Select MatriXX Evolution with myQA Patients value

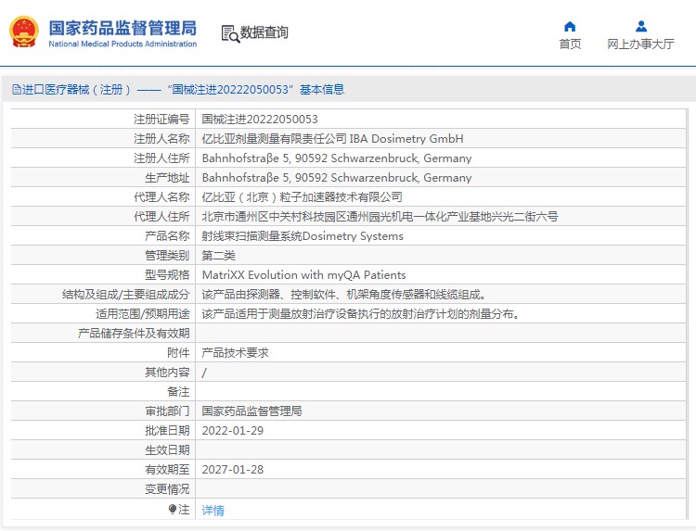pyautogui.click(x=303, y=275)
